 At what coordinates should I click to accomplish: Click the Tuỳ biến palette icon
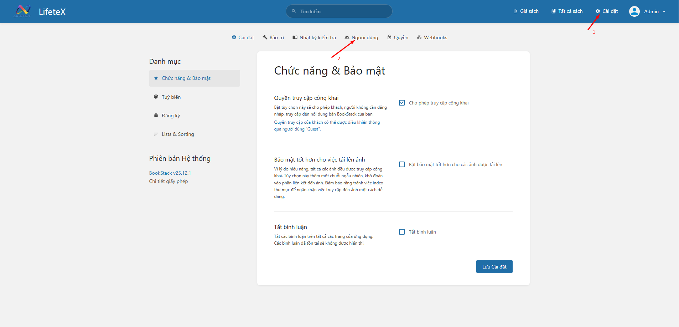[x=156, y=97]
